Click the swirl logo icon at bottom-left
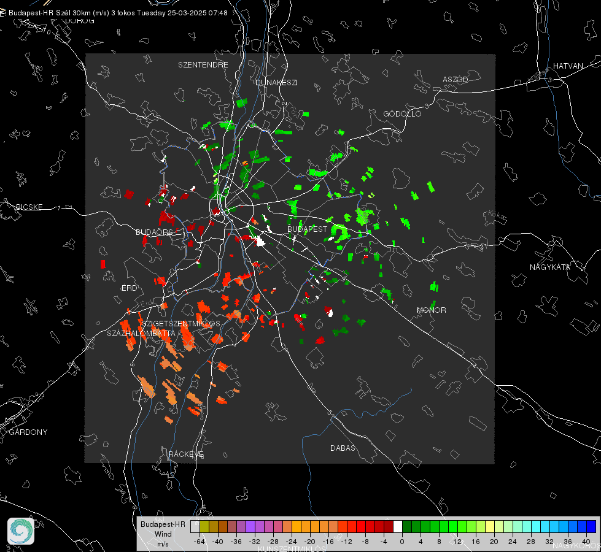The image size is (601, 552). (x=21, y=531)
